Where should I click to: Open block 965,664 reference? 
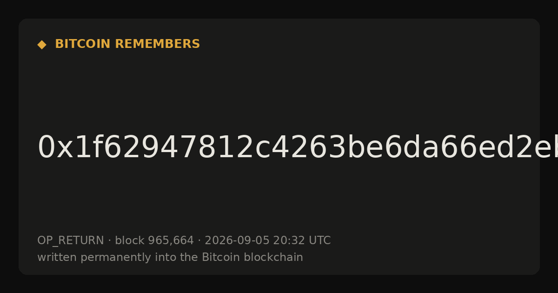[154, 241]
